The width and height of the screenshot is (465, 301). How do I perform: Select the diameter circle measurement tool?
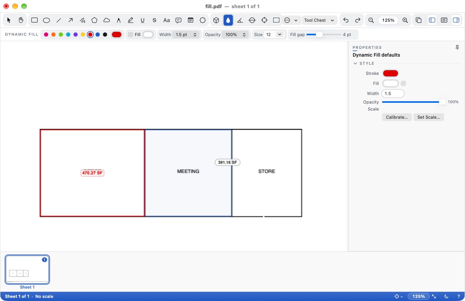click(252, 20)
